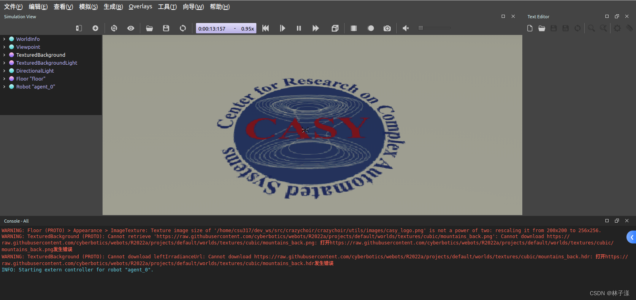Select Viewpoint in the scene tree
Image resolution: width=636 pixels, height=300 pixels.
tap(28, 47)
